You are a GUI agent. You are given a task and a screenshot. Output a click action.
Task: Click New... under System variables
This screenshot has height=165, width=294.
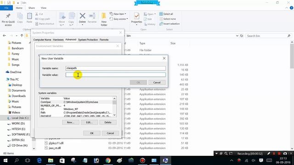(70, 122)
